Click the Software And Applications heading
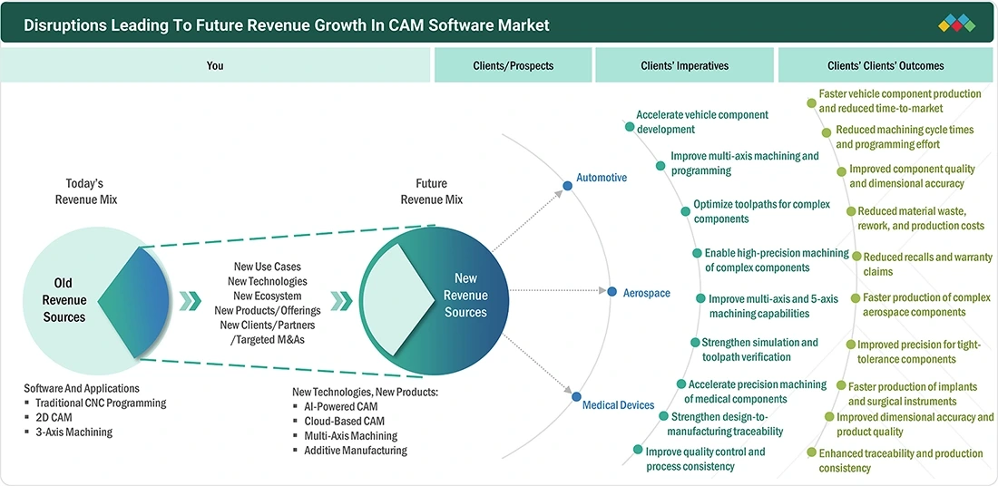 (x=82, y=388)
